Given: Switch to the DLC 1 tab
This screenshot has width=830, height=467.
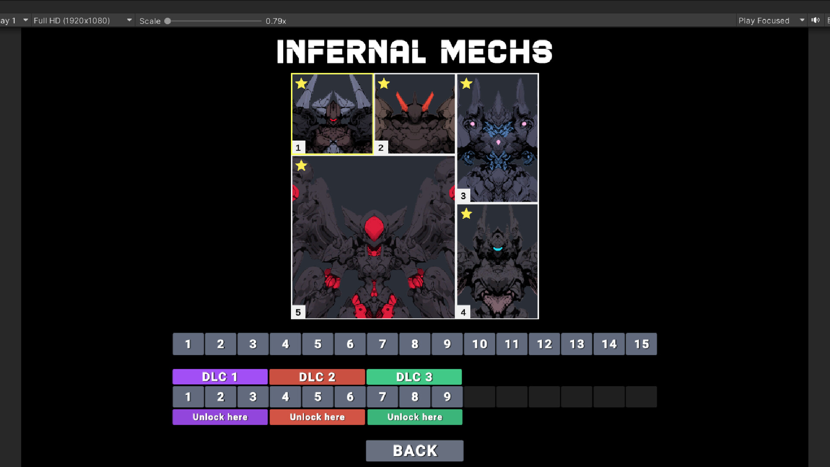Looking at the screenshot, I should (220, 377).
